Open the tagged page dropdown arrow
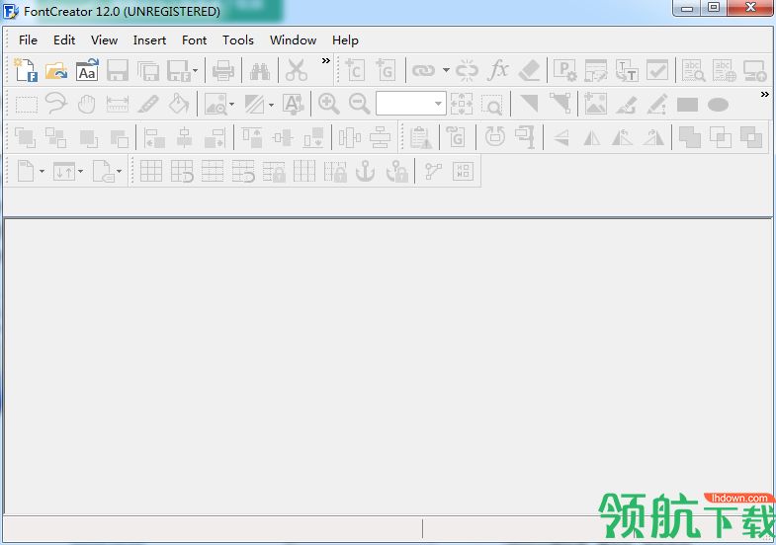The height and width of the screenshot is (545, 776). coord(119,172)
